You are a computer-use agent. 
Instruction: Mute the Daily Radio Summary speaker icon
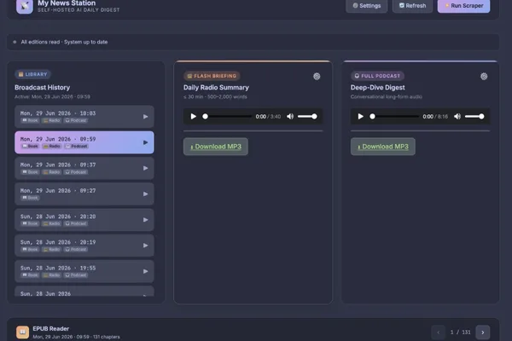click(290, 117)
